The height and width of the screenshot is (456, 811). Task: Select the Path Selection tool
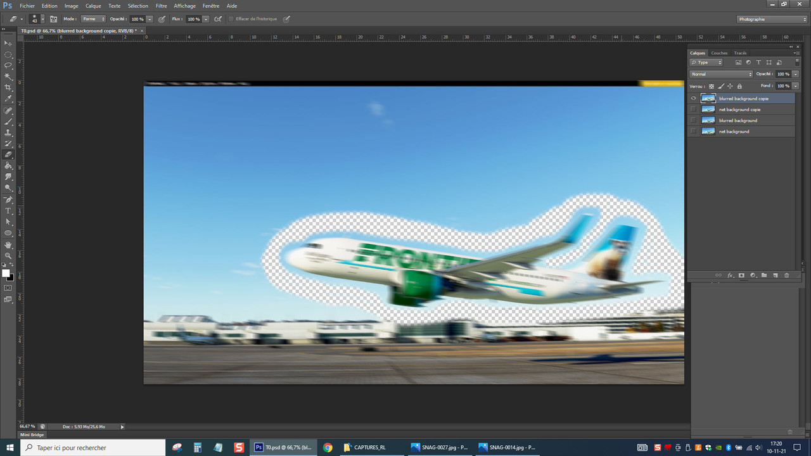8,222
